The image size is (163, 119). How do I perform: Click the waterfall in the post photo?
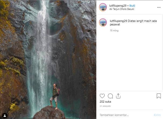coord(40,54)
